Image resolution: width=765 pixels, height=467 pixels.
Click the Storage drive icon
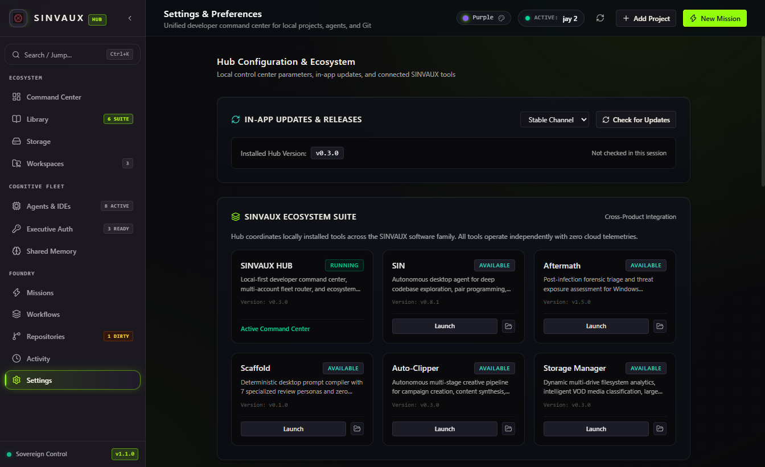pyautogui.click(x=17, y=142)
